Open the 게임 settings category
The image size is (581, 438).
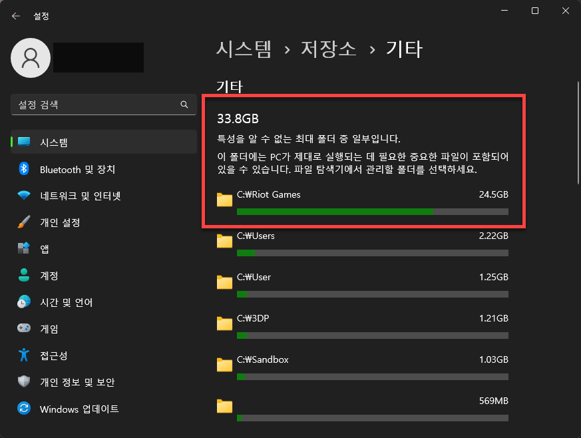103,329
